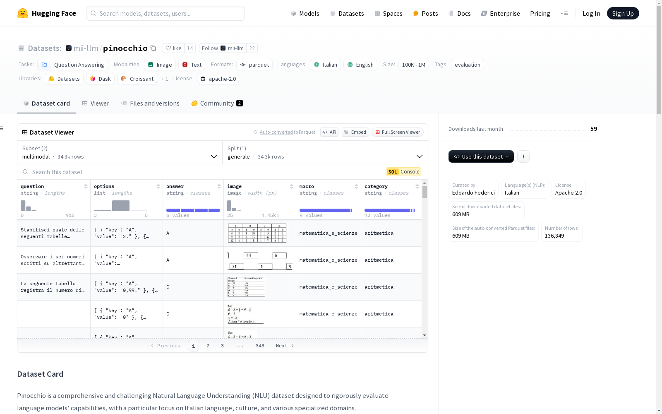Sort the options column
This screenshot has height=414, width=662.
point(158,186)
